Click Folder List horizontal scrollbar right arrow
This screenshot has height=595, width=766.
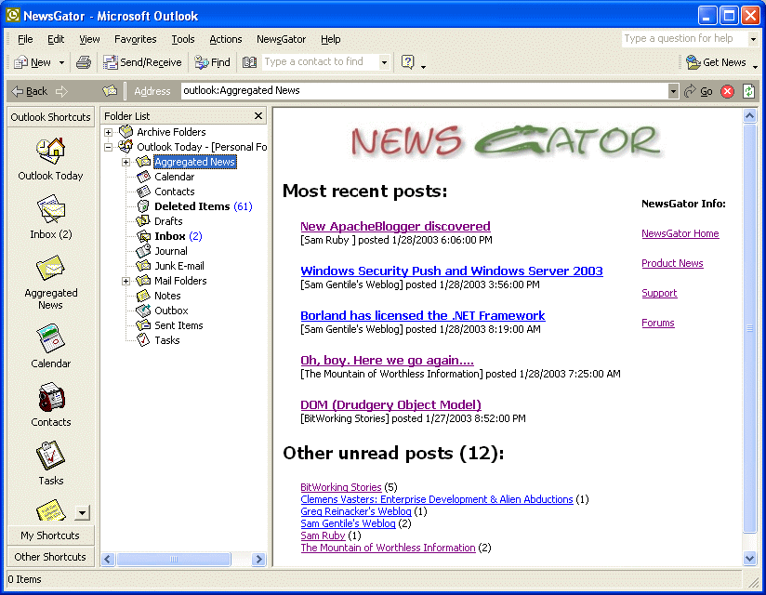[259, 559]
